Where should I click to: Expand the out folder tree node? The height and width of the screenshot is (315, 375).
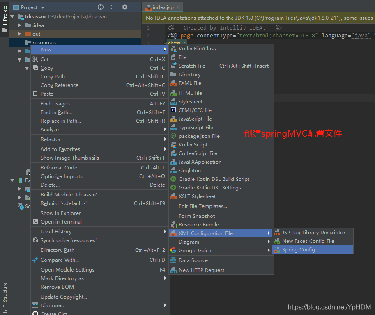[19, 34]
